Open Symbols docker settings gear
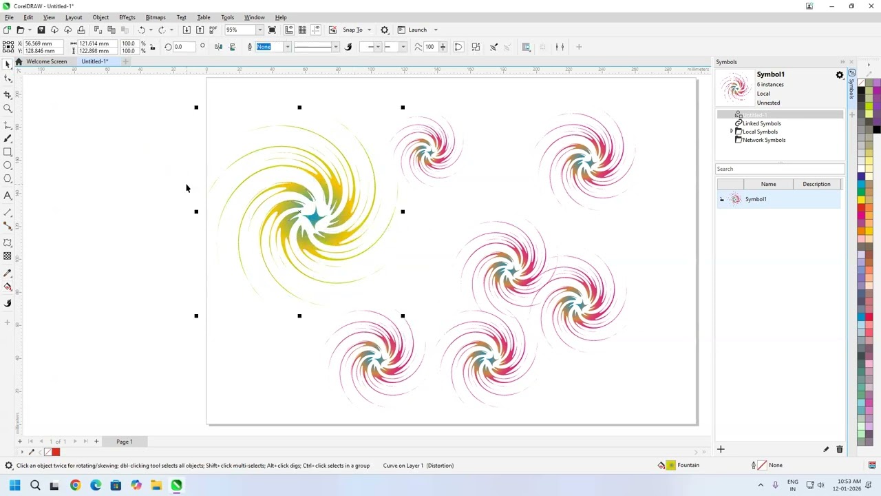Viewport: 881px width, 496px height. (x=840, y=75)
